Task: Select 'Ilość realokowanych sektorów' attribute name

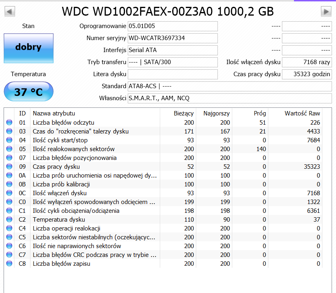Action: tap(74, 149)
